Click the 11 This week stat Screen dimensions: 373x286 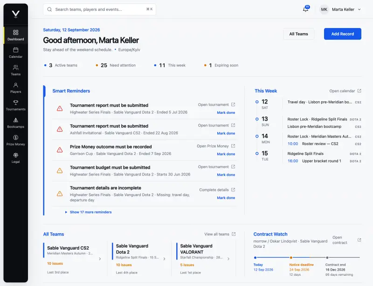(x=170, y=65)
